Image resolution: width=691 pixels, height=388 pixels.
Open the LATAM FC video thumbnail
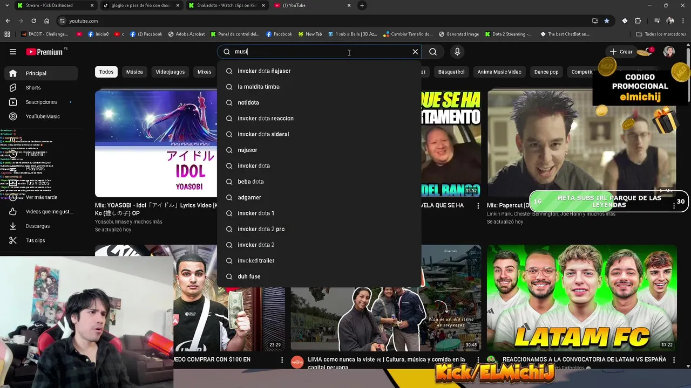point(581,298)
